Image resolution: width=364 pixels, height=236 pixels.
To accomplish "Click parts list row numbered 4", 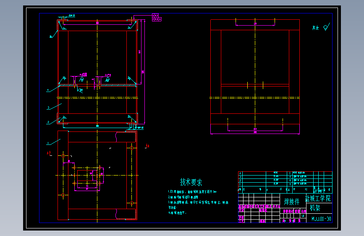I will pyautogui.click(x=285, y=173).
